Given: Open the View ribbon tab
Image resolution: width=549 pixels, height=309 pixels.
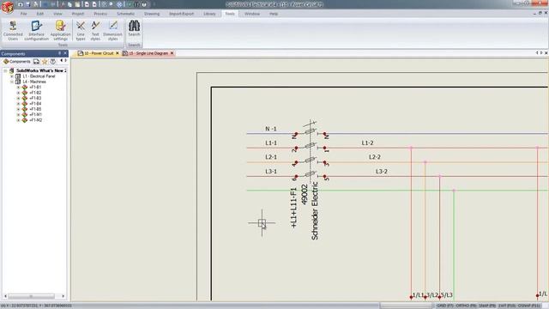Looking at the screenshot, I should (x=57, y=14).
